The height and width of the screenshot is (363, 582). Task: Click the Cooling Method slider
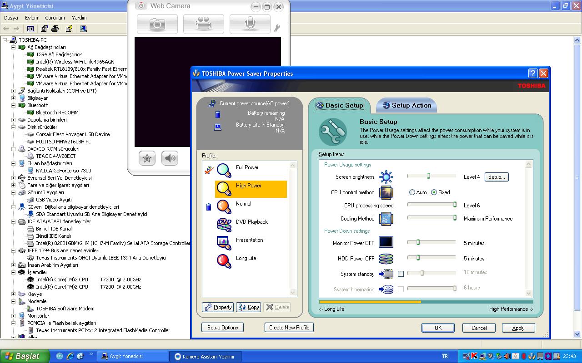coord(431,218)
